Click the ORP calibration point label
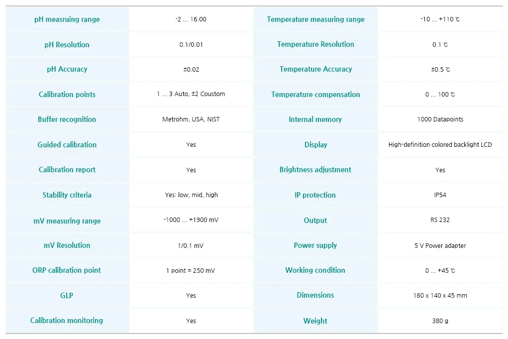Screen dimensions: 508x339 [x=66, y=270]
